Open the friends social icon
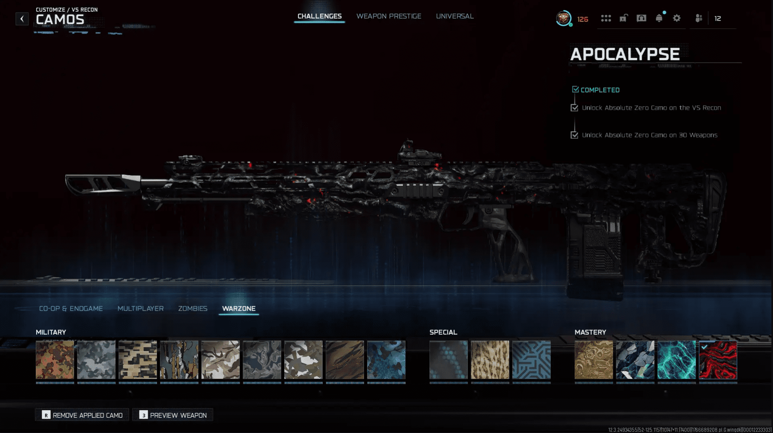Screen dimensions: 773x433 point(699,18)
